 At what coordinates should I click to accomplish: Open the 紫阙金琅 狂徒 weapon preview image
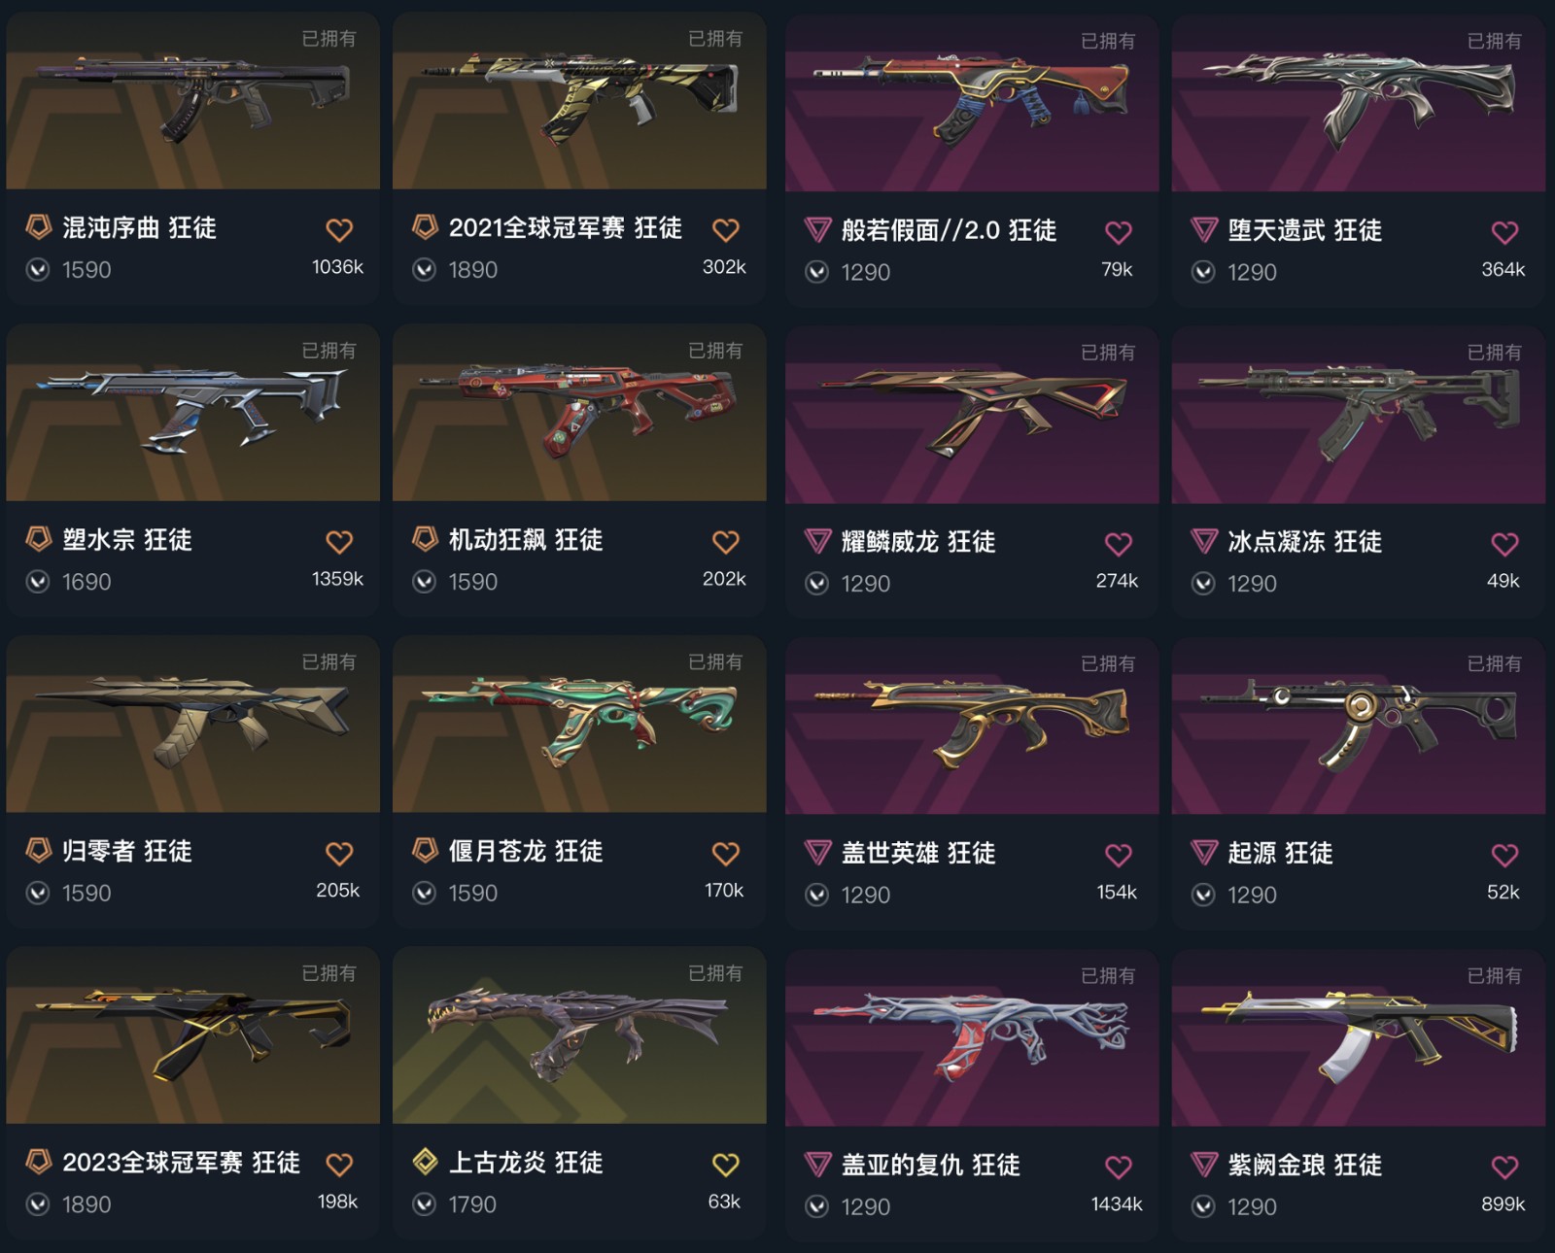1359,1038
